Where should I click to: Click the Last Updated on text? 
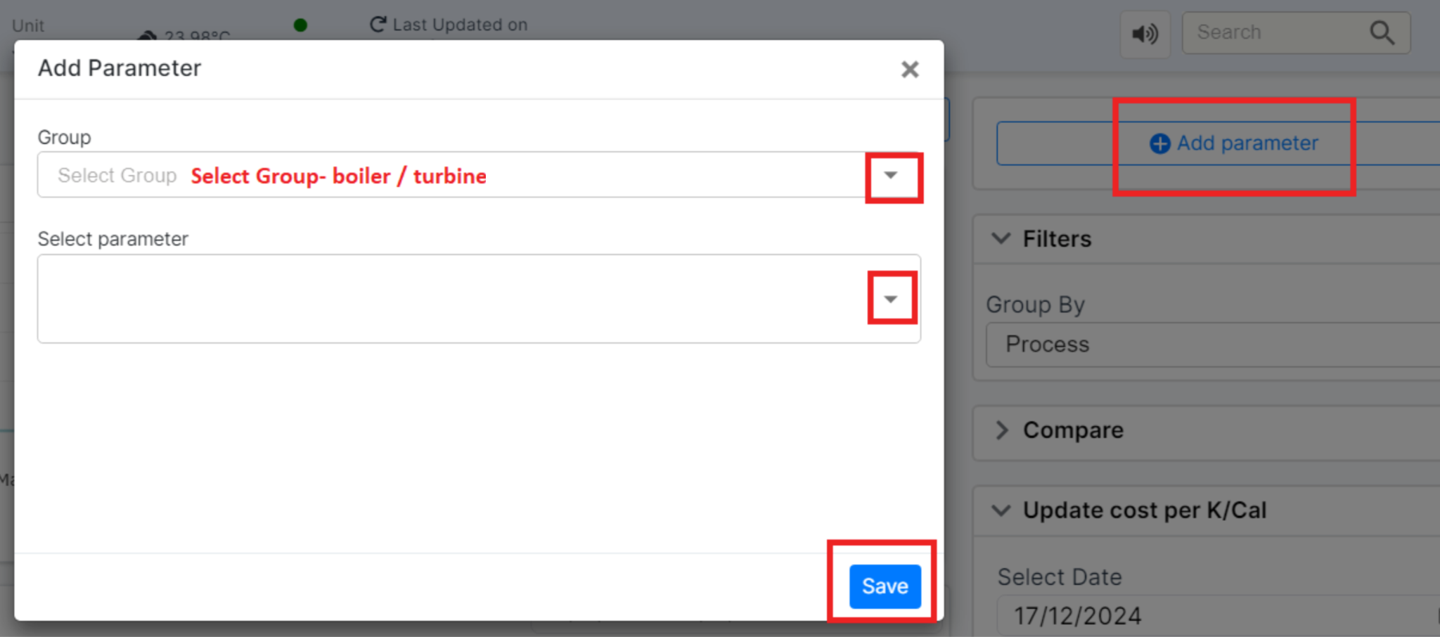460,25
